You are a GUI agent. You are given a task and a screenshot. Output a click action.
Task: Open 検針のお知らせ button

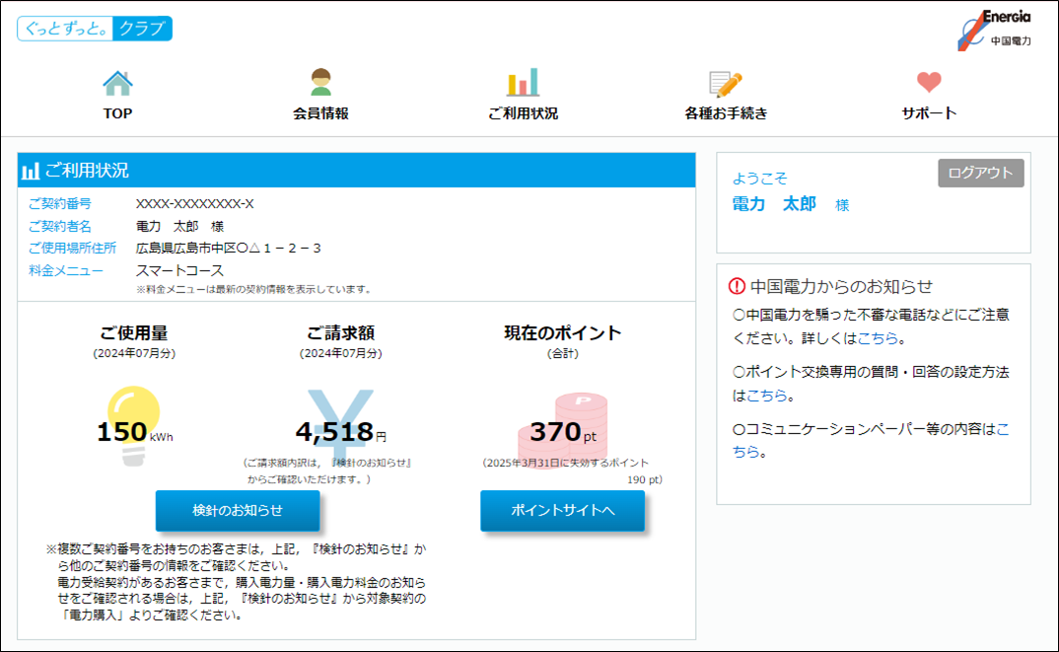[238, 510]
